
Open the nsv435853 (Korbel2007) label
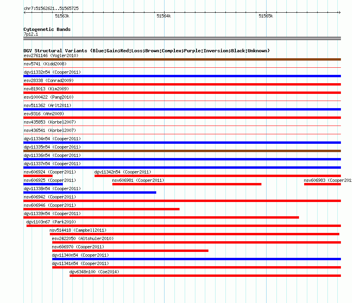click(x=50, y=122)
